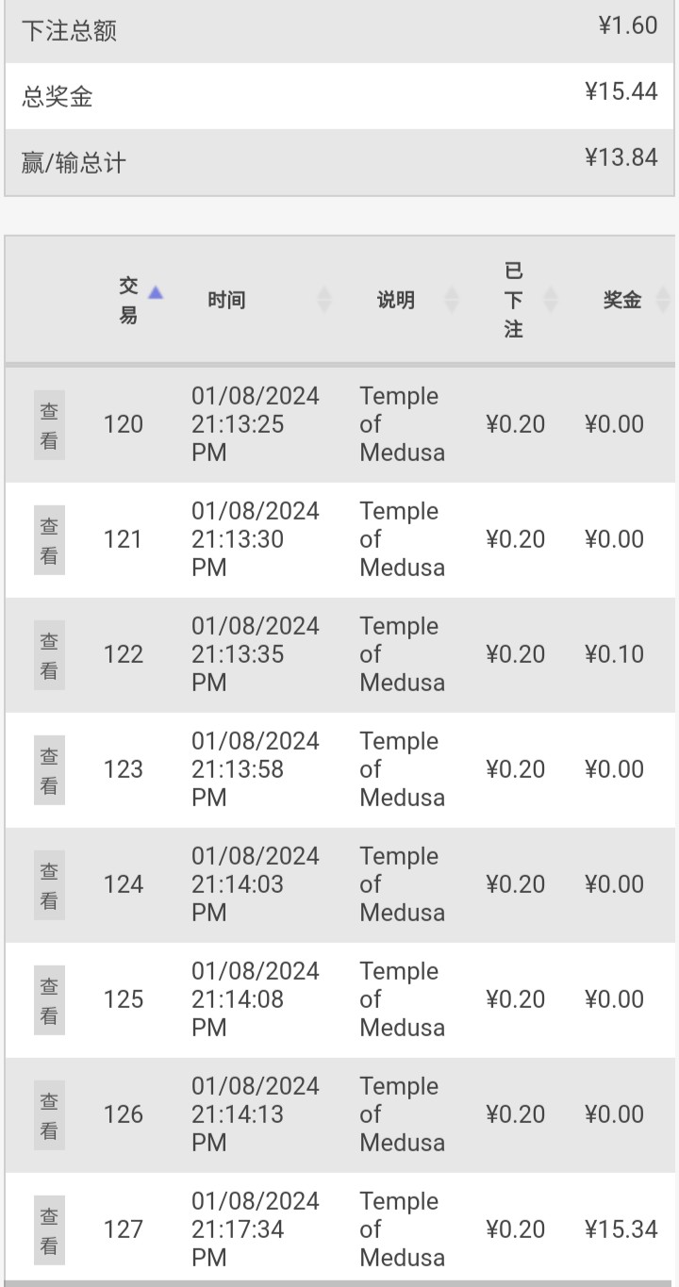Open 查看 for transaction 122
The width and height of the screenshot is (679, 1287).
[49, 655]
